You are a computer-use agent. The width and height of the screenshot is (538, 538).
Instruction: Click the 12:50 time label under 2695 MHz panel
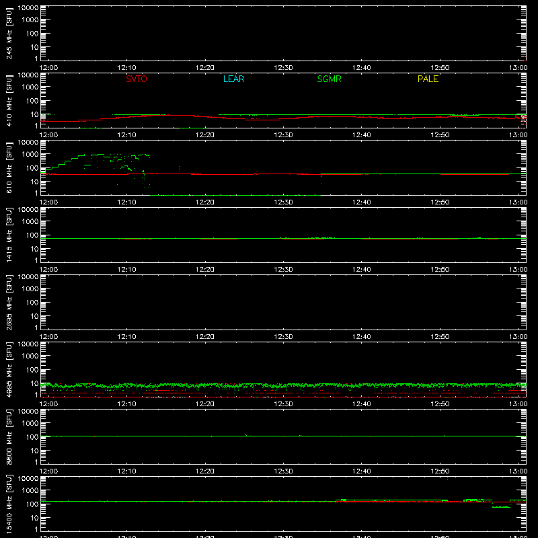[440, 337]
